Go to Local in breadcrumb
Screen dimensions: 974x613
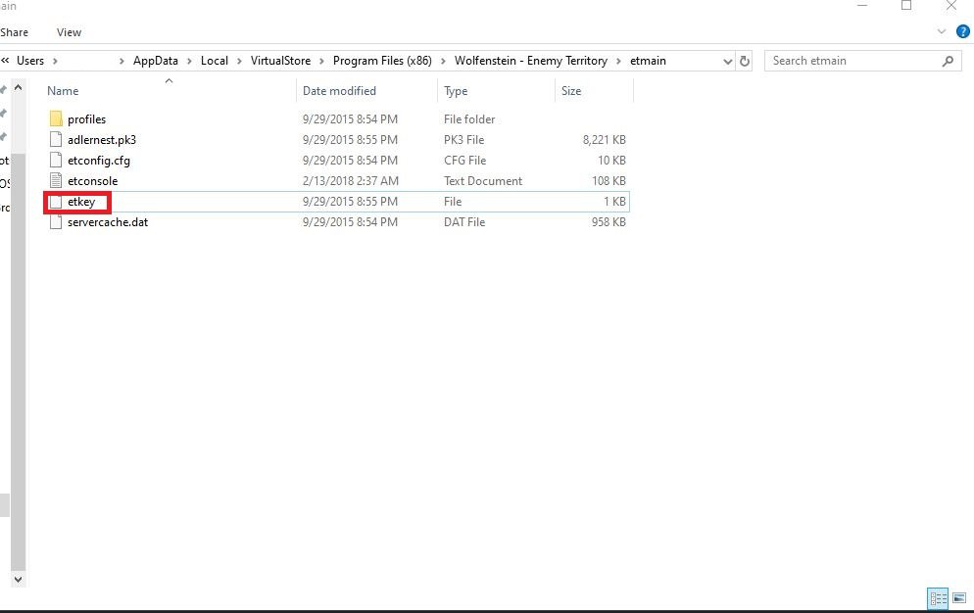click(x=215, y=61)
